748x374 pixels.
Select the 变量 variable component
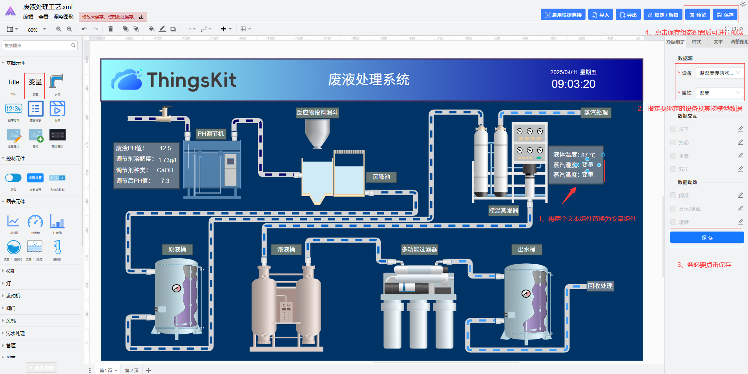[35, 86]
